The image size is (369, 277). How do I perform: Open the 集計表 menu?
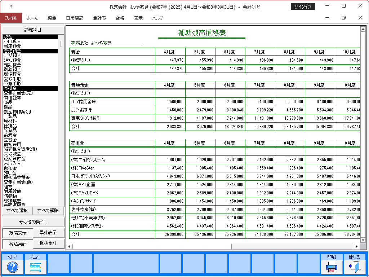[99, 18]
